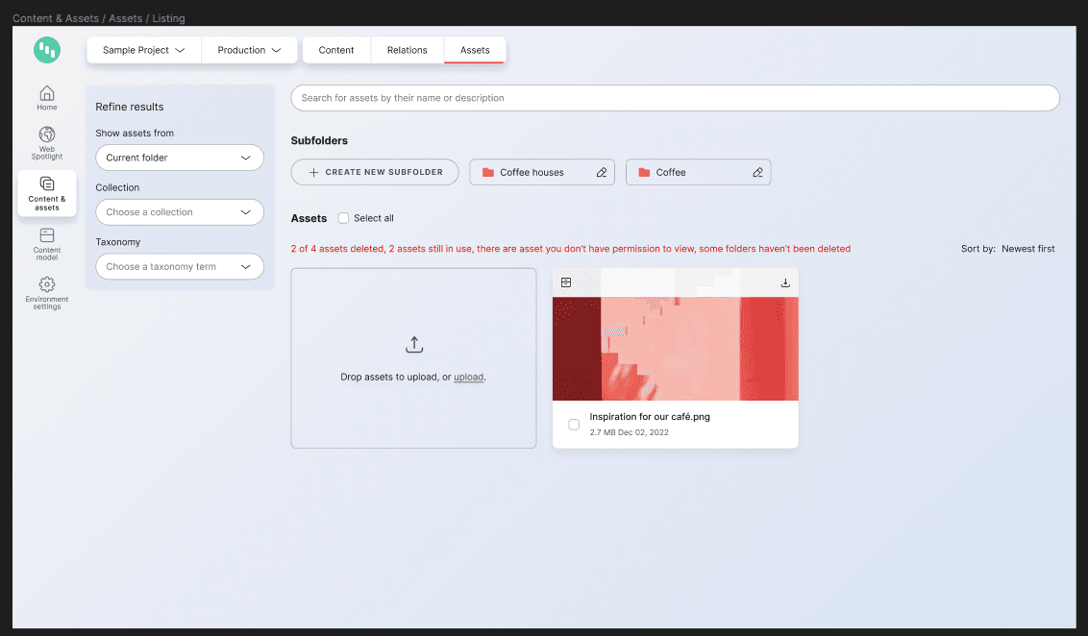This screenshot has width=1088, height=636.
Task: Click the Kontent.ai logo icon
Action: [46, 50]
